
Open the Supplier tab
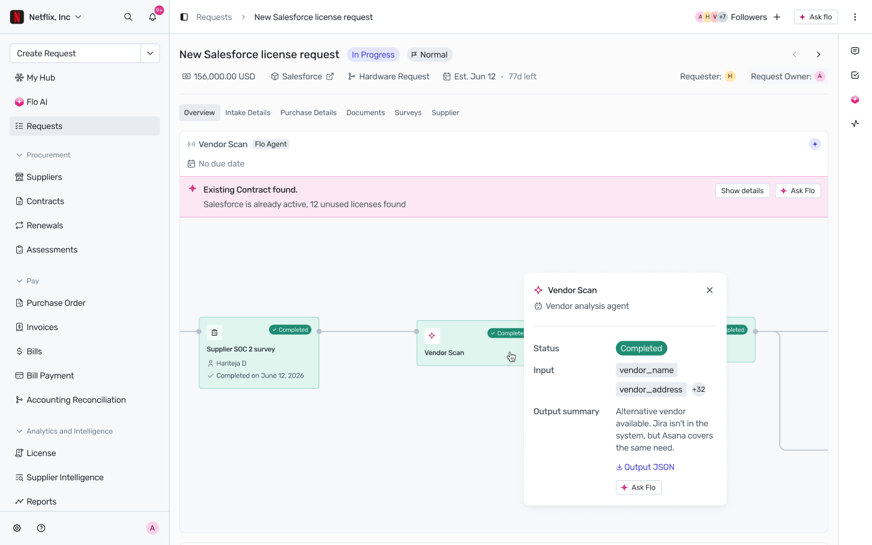coord(445,113)
